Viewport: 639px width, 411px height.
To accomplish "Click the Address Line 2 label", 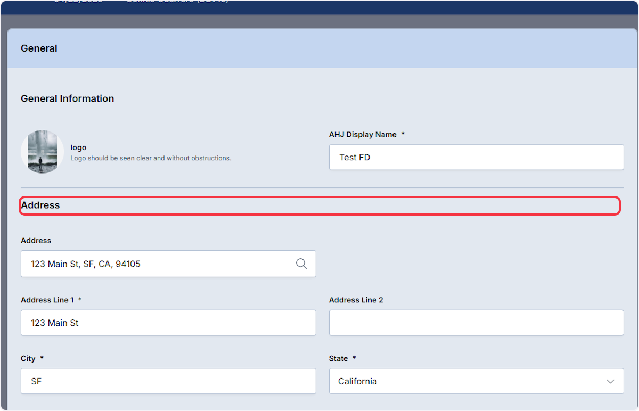I will pyautogui.click(x=356, y=300).
